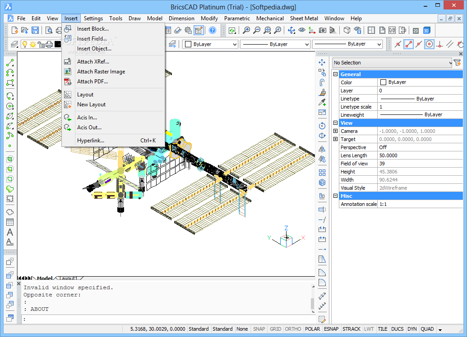The width and height of the screenshot is (467, 337).
Task: Click the Layers manager icon
Action: coord(14,44)
